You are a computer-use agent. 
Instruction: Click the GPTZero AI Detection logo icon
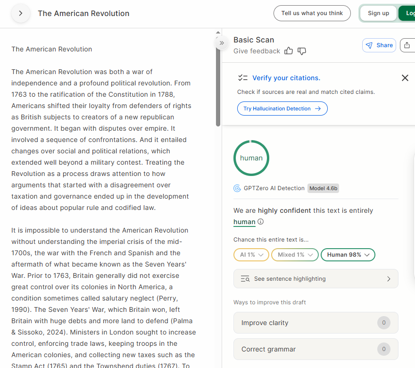237,188
